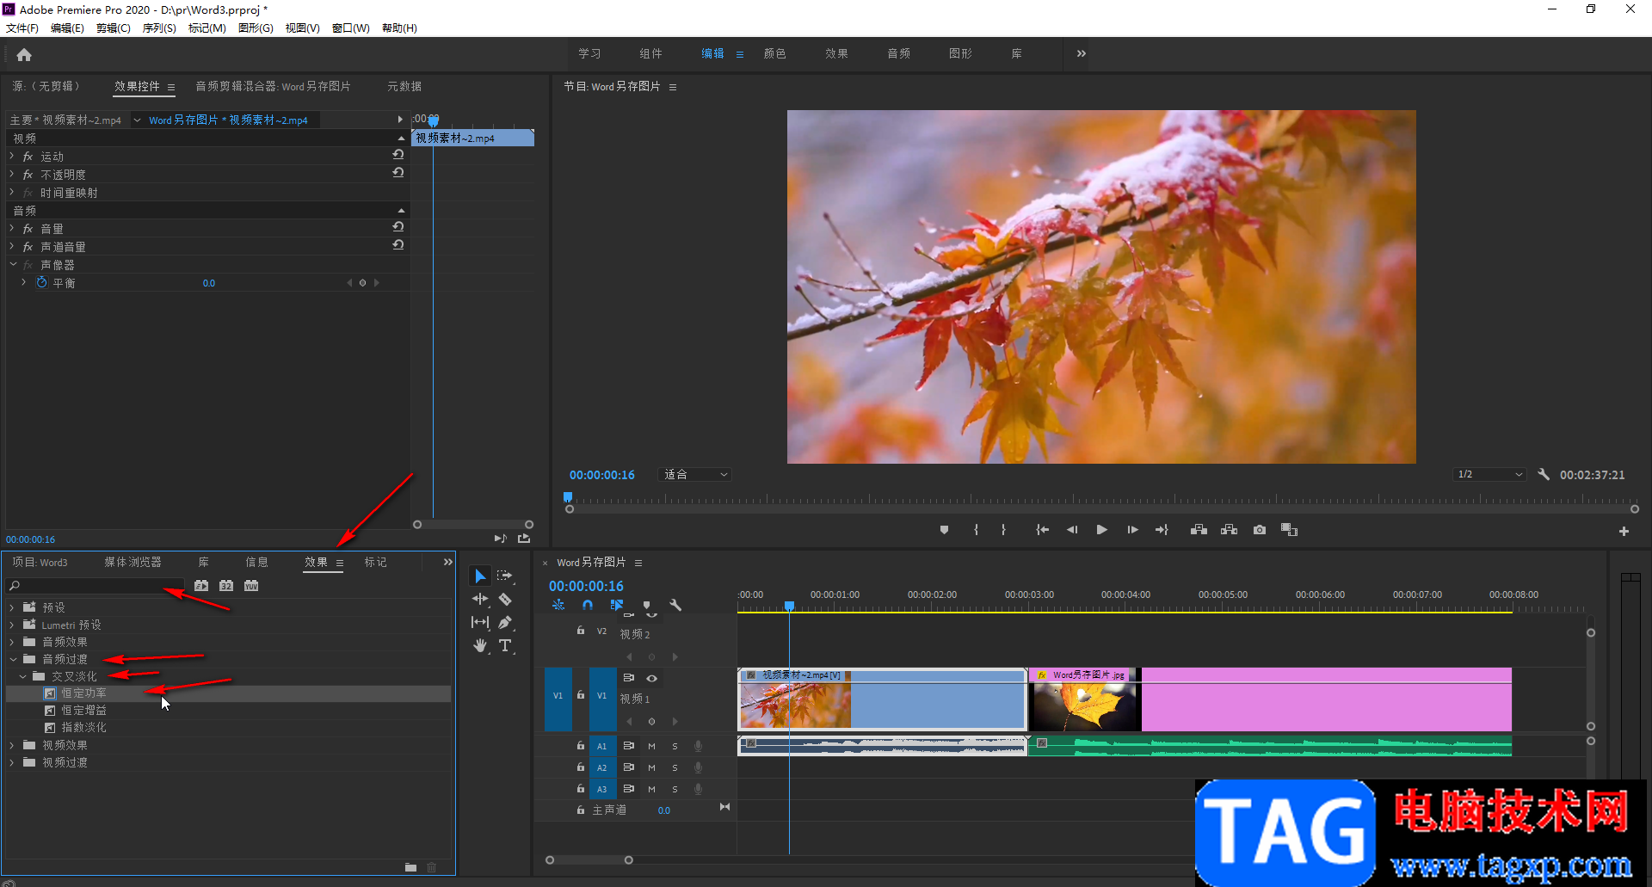Open the 元数据 tab
Image resolution: width=1652 pixels, height=887 pixels.
[x=404, y=86]
